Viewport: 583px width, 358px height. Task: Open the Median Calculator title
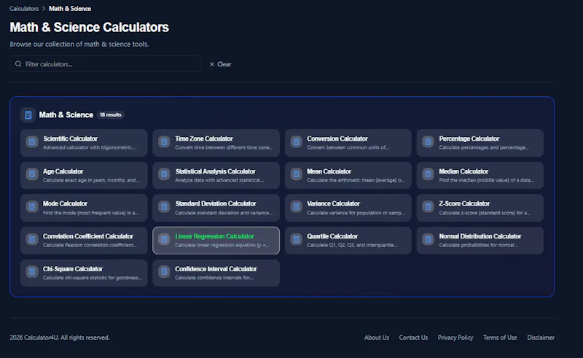tap(463, 171)
